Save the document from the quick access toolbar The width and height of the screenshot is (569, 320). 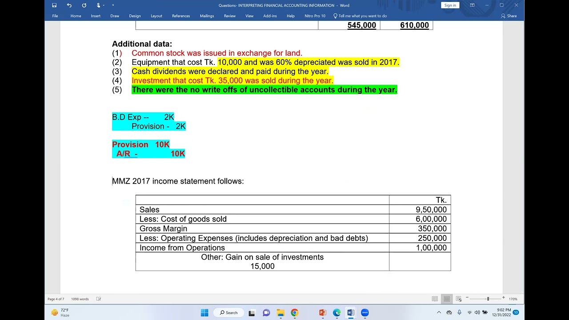point(54,5)
